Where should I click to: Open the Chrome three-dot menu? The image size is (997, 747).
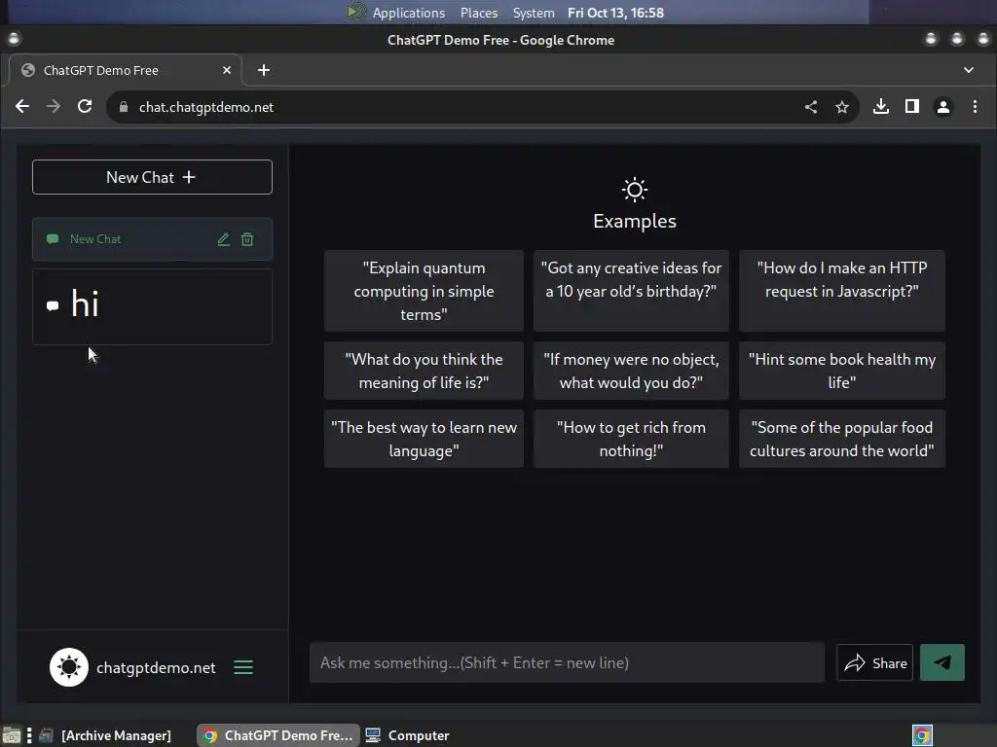click(x=975, y=107)
